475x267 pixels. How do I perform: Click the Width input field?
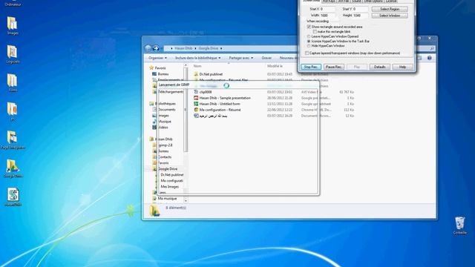pyautogui.click(x=327, y=15)
